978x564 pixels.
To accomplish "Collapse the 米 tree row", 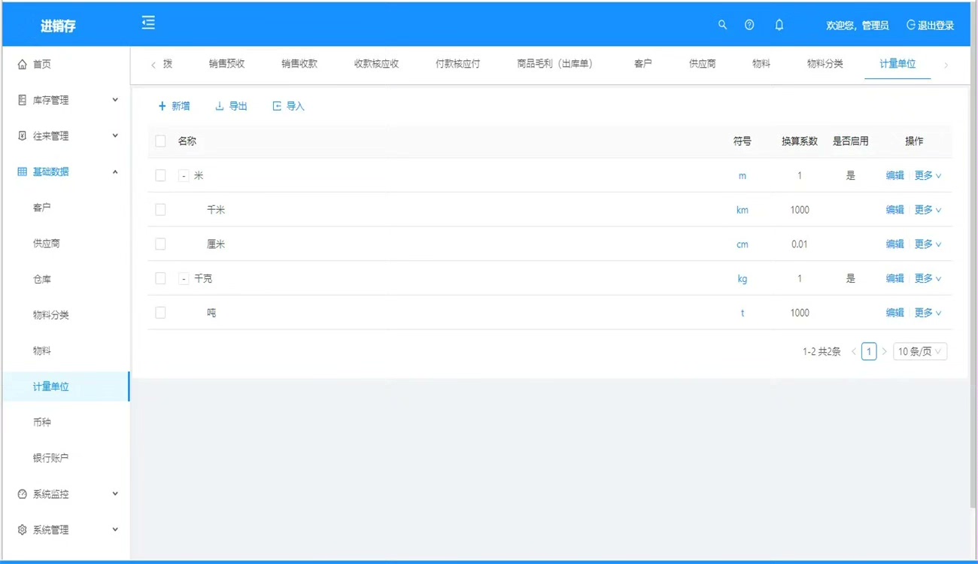I will click(184, 175).
